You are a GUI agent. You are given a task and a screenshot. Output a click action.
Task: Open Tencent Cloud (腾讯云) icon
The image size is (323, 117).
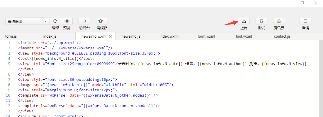tap(279, 21)
